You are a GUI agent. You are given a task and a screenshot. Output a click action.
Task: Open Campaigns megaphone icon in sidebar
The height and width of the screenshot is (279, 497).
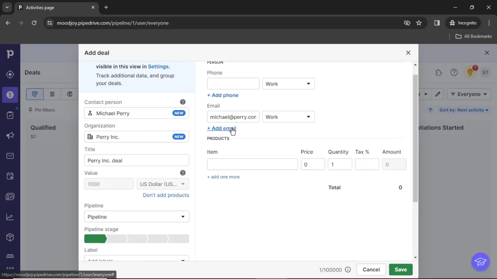10,136
